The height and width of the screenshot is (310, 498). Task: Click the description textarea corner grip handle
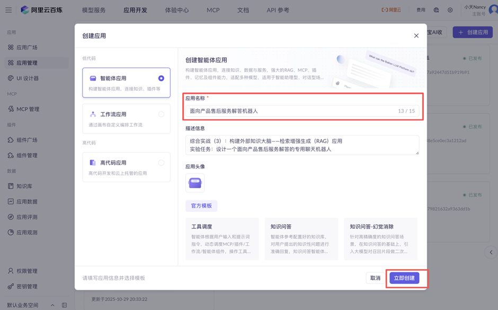tap(417, 153)
